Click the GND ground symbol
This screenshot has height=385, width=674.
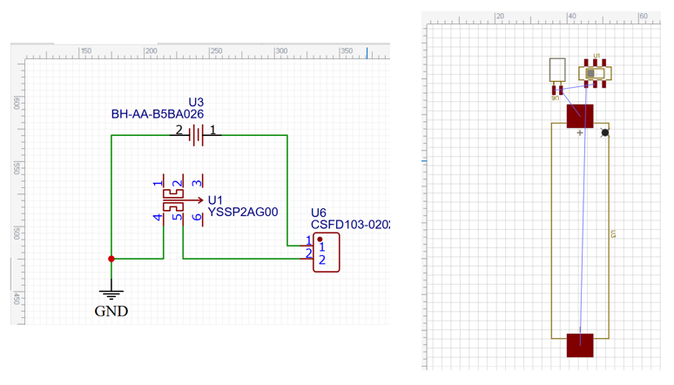(x=111, y=294)
